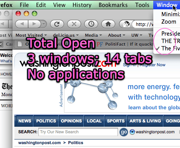The width and height of the screenshot is (180, 148).
Task: Close the open Window menu
Action: point(167,5)
